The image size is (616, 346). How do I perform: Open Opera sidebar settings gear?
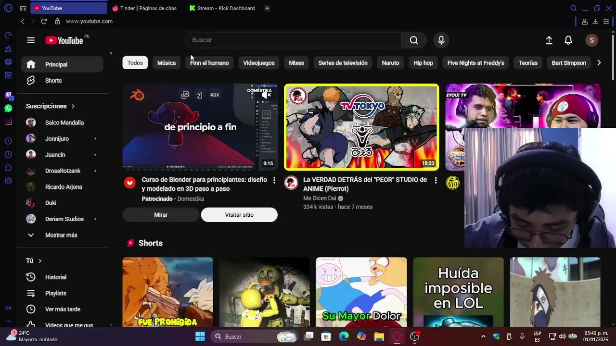8,181
